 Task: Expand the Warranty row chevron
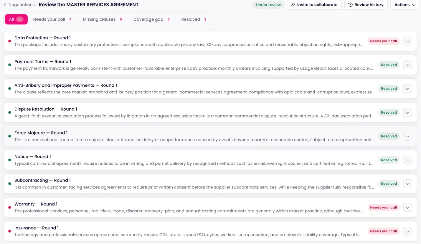[x=407, y=208]
